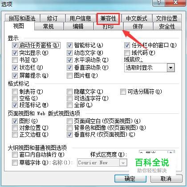Viewport: 187px width, 187px height.
Task: Open the Courier New font dropdown
Action: (123, 162)
